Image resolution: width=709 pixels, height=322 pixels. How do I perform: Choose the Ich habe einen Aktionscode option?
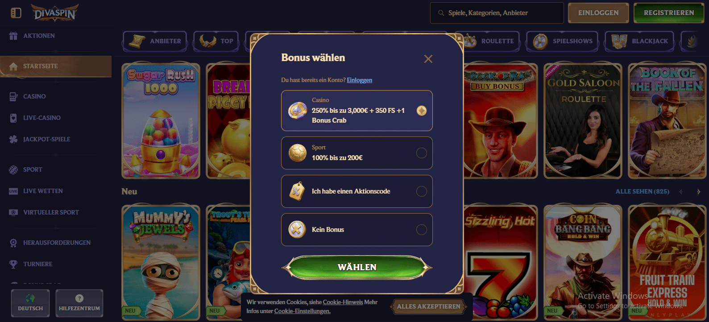point(357,191)
